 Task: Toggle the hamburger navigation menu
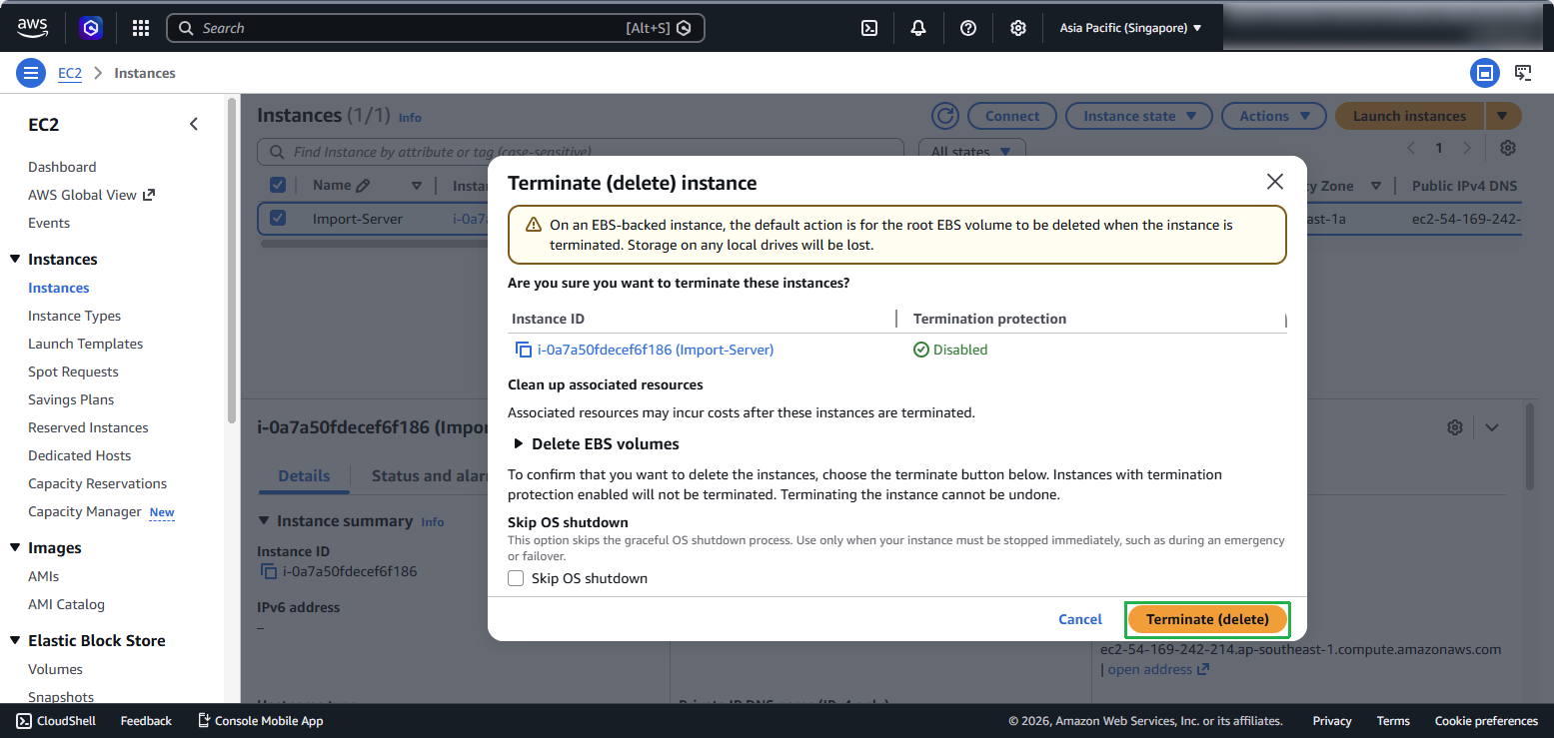31,73
